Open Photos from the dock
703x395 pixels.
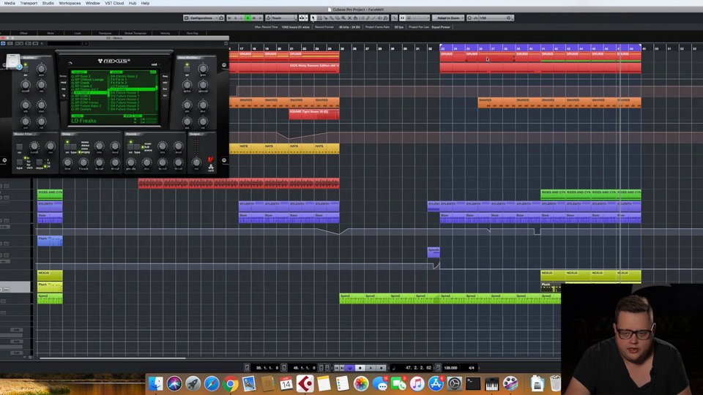(360, 384)
